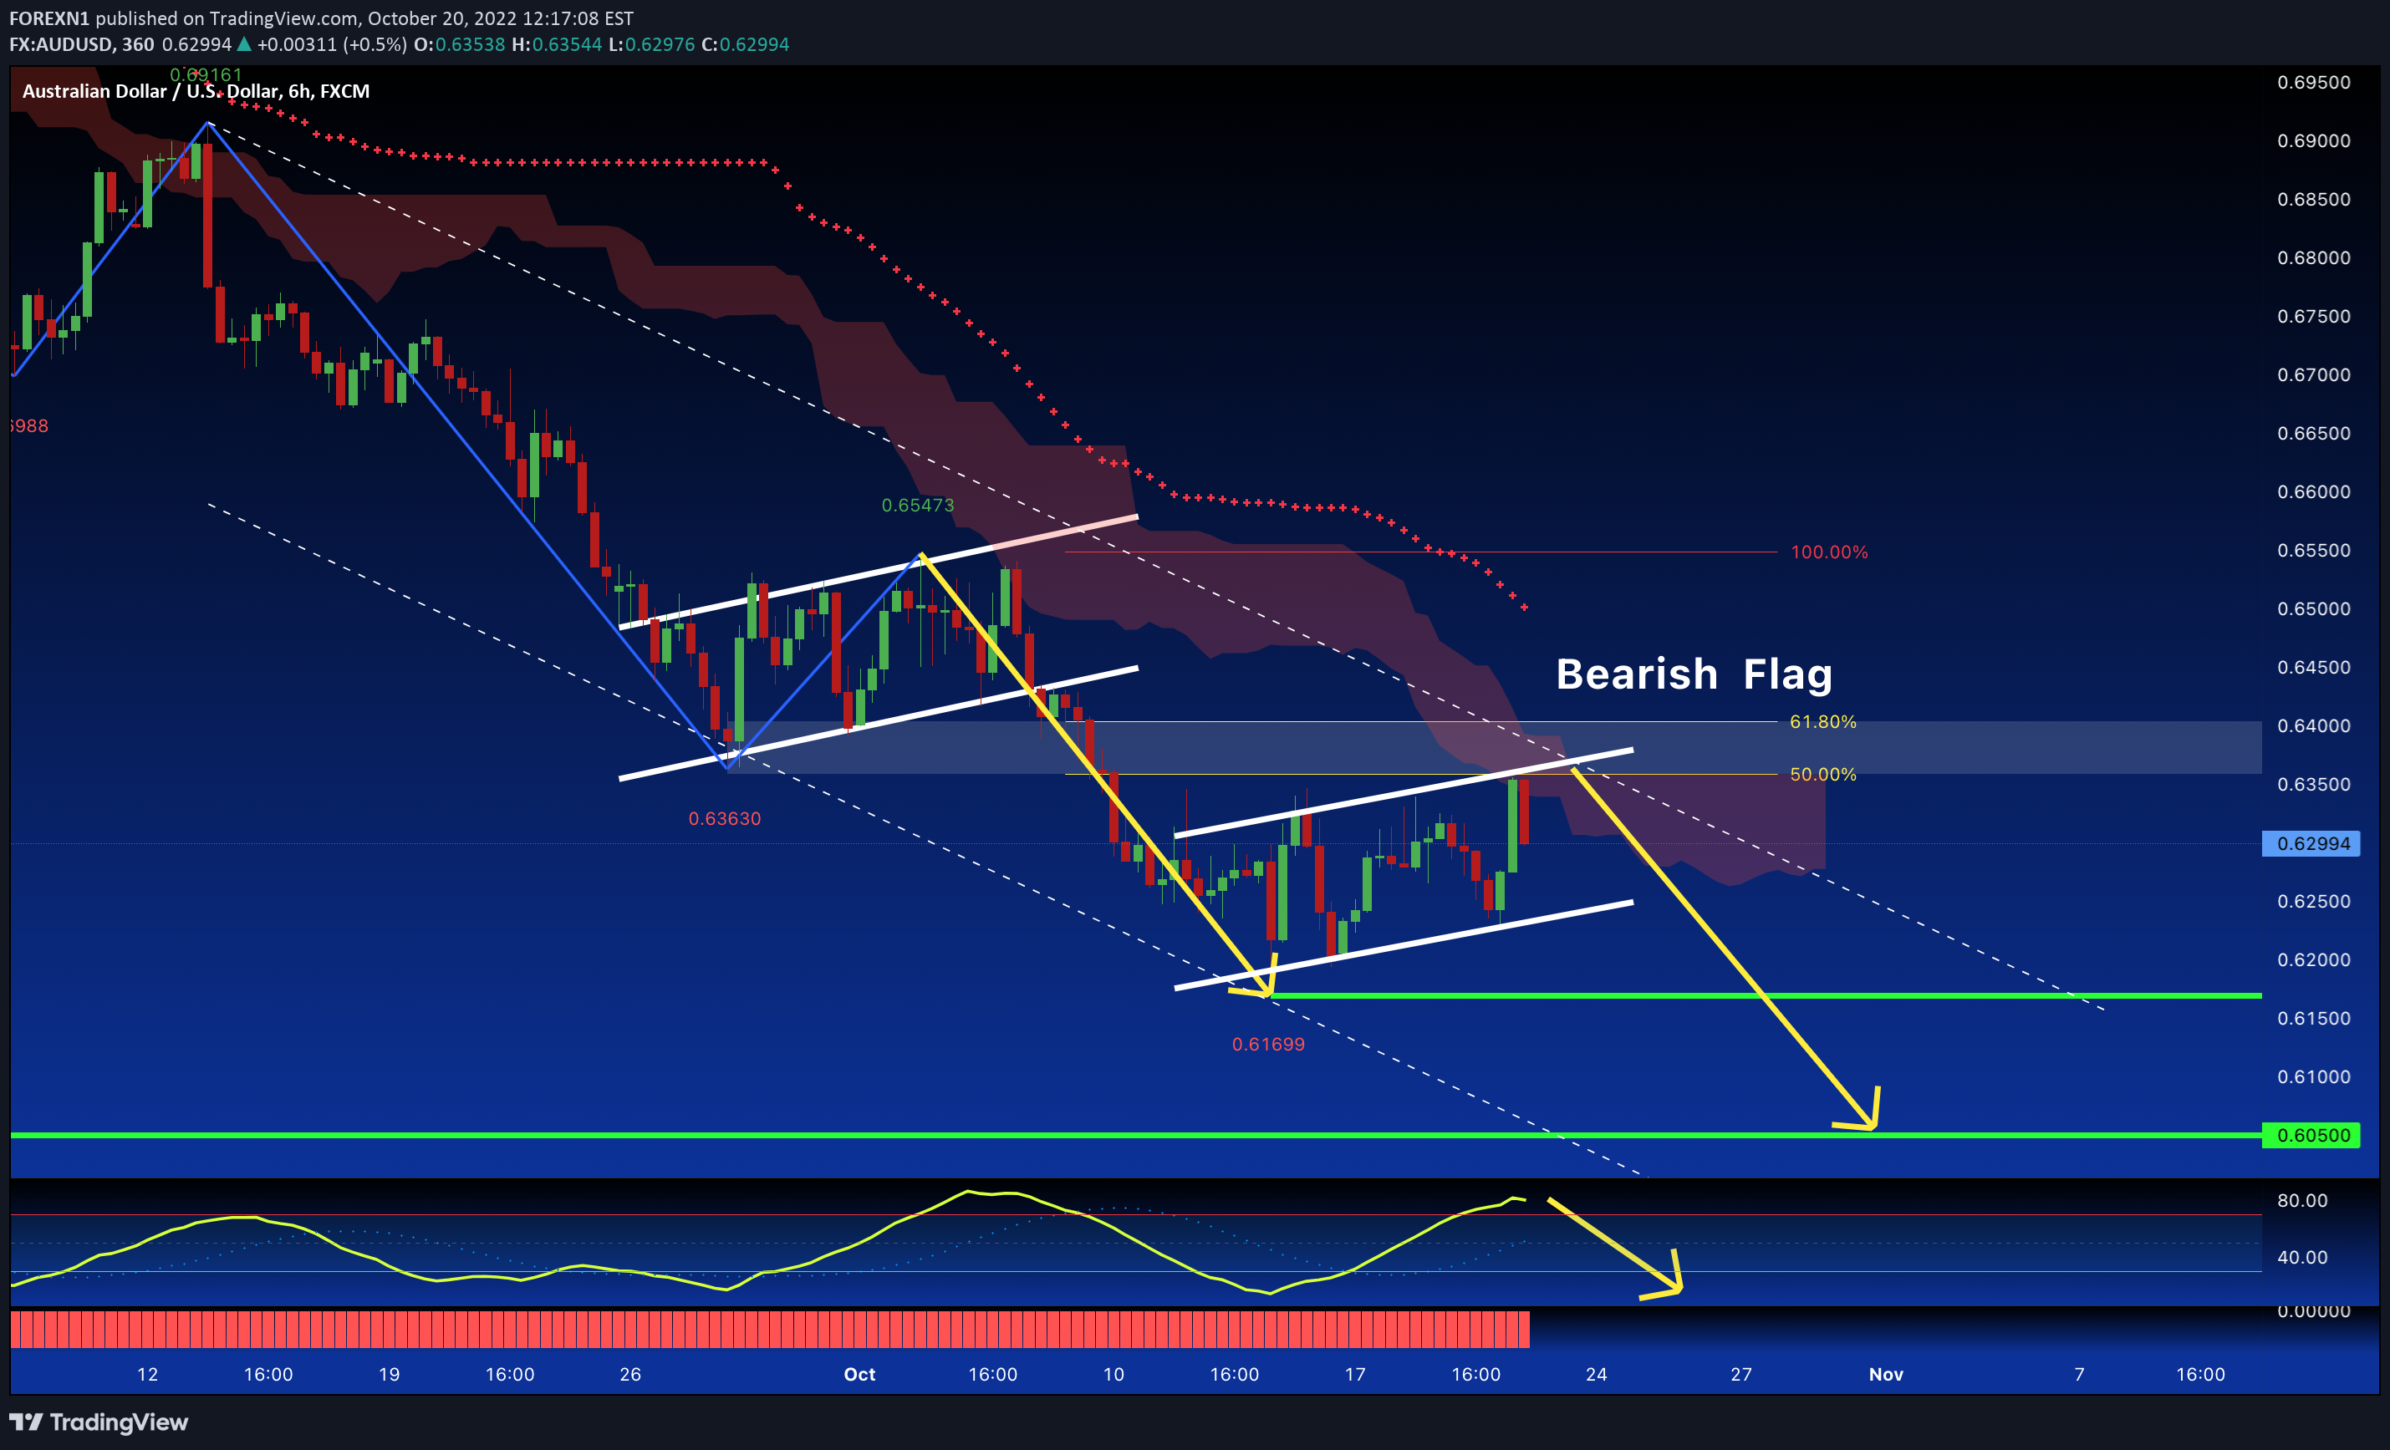2390x1450 pixels.
Task: Click the 0.61000 price axis label
Action: click(2313, 1076)
